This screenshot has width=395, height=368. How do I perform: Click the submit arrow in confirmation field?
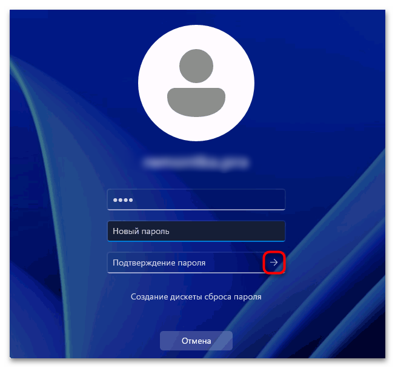click(x=274, y=263)
